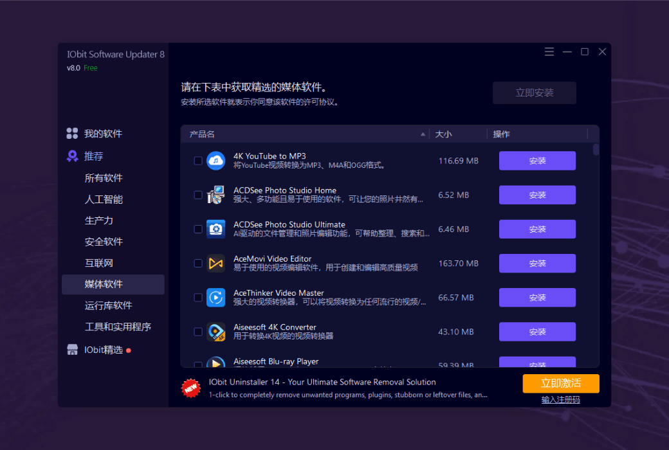Select 人工智能 category

(x=104, y=199)
